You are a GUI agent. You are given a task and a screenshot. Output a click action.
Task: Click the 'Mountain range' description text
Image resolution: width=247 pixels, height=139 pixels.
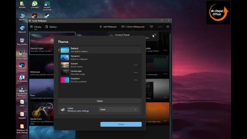(x=78, y=74)
